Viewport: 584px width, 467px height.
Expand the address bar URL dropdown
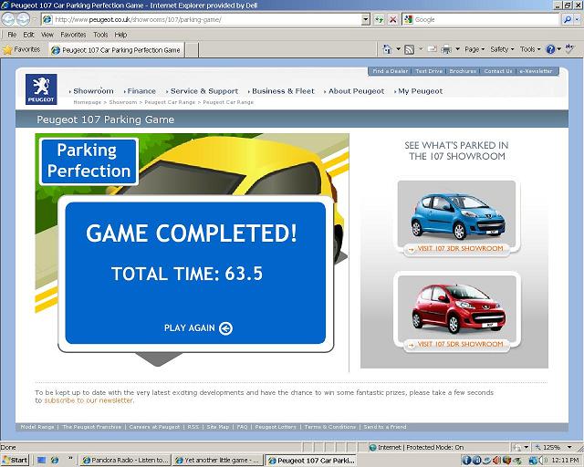[x=365, y=19]
